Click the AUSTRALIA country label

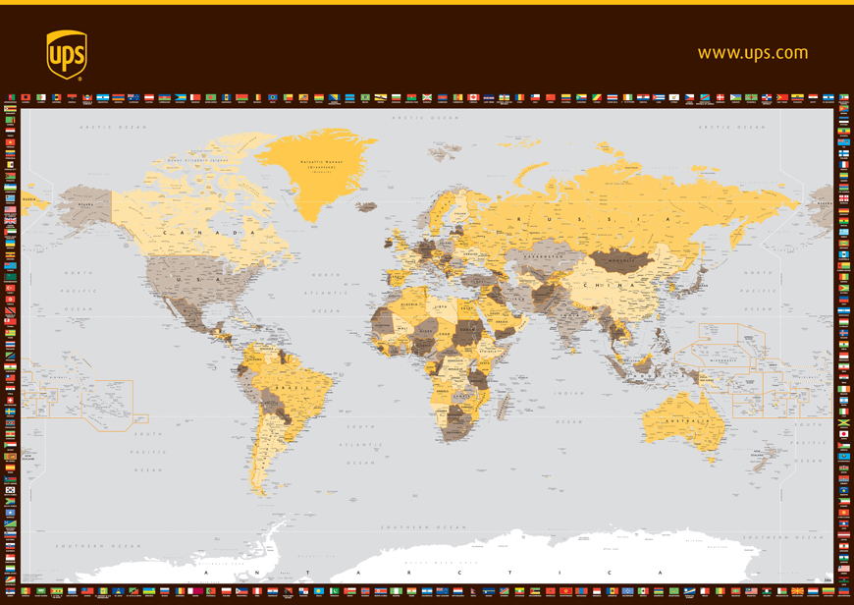[x=687, y=420]
